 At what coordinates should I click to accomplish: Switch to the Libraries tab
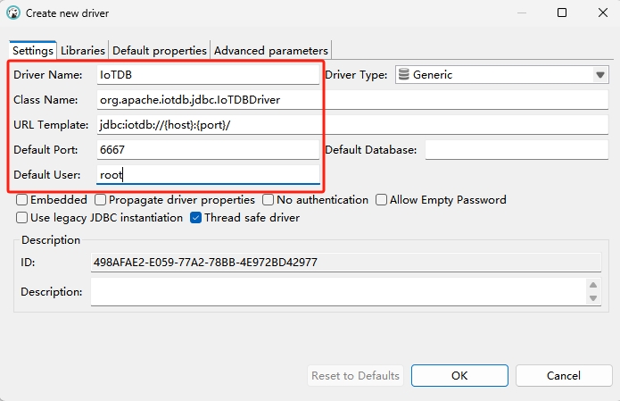coord(83,51)
